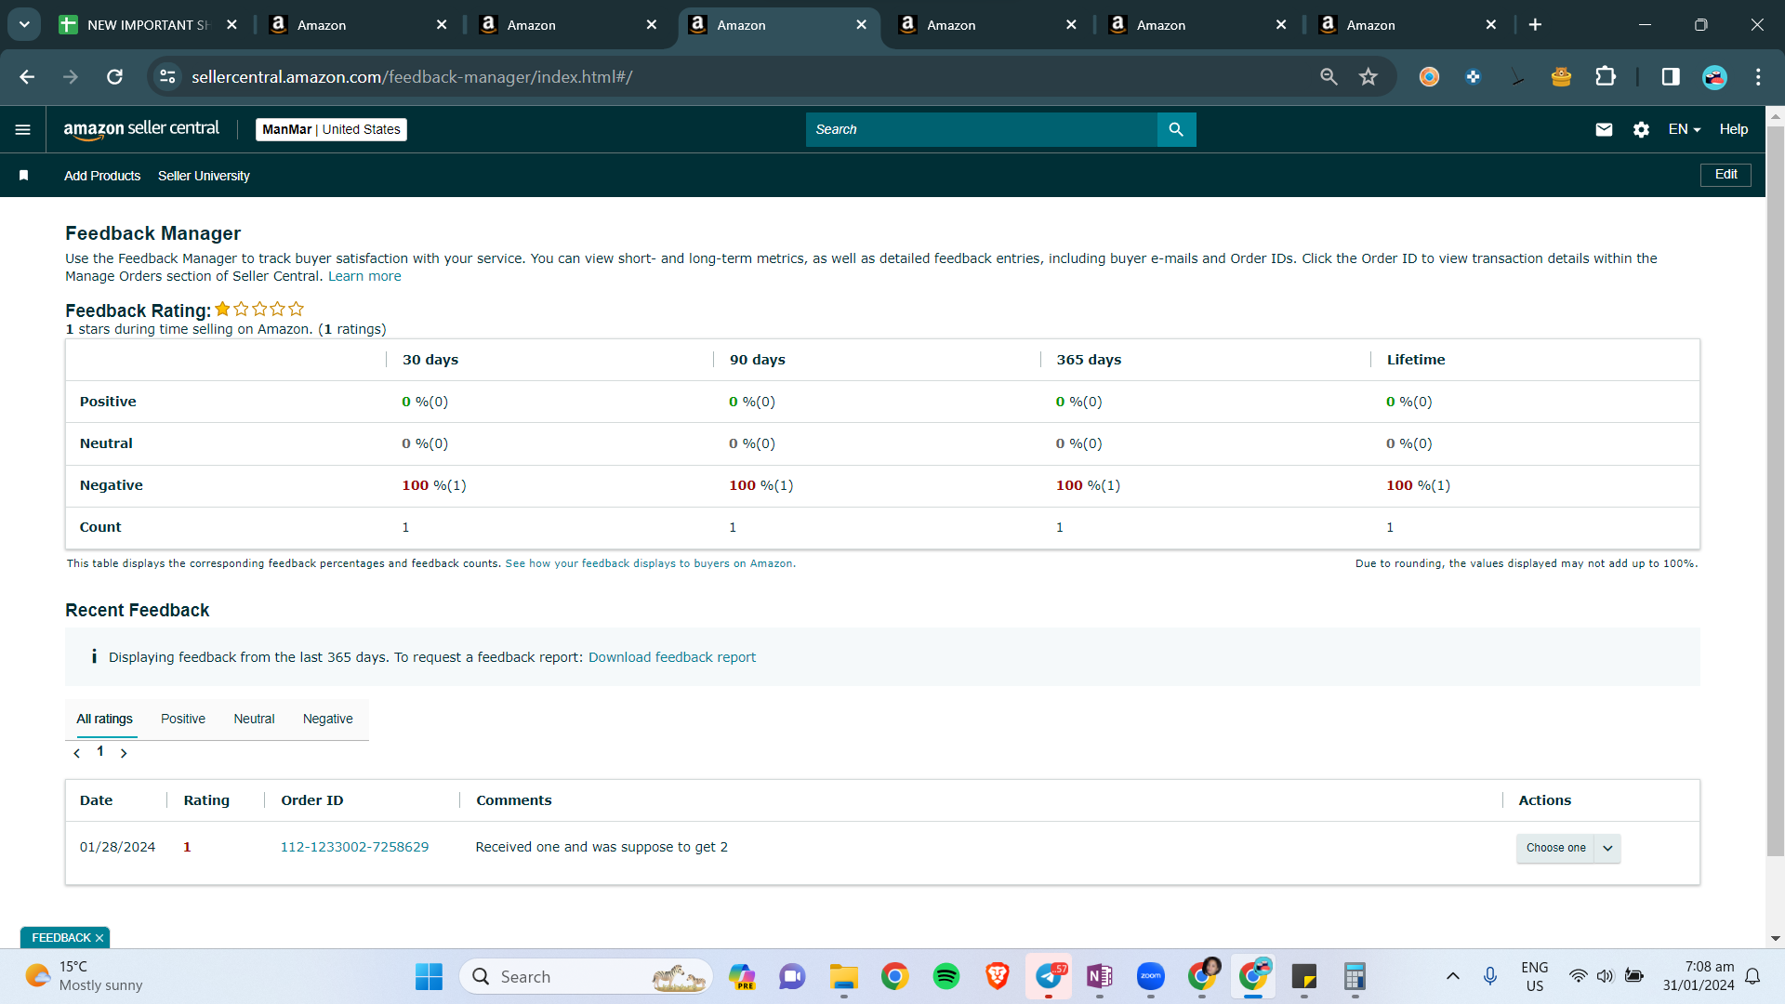Open the Calculator app in the taskbar
This screenshot has width=1785, height=1004.
[x=1355, y=977]
